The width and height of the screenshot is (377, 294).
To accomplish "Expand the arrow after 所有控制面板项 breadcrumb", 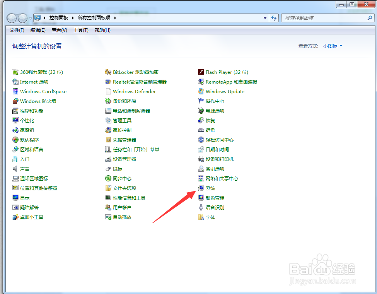I will (115, 18).
